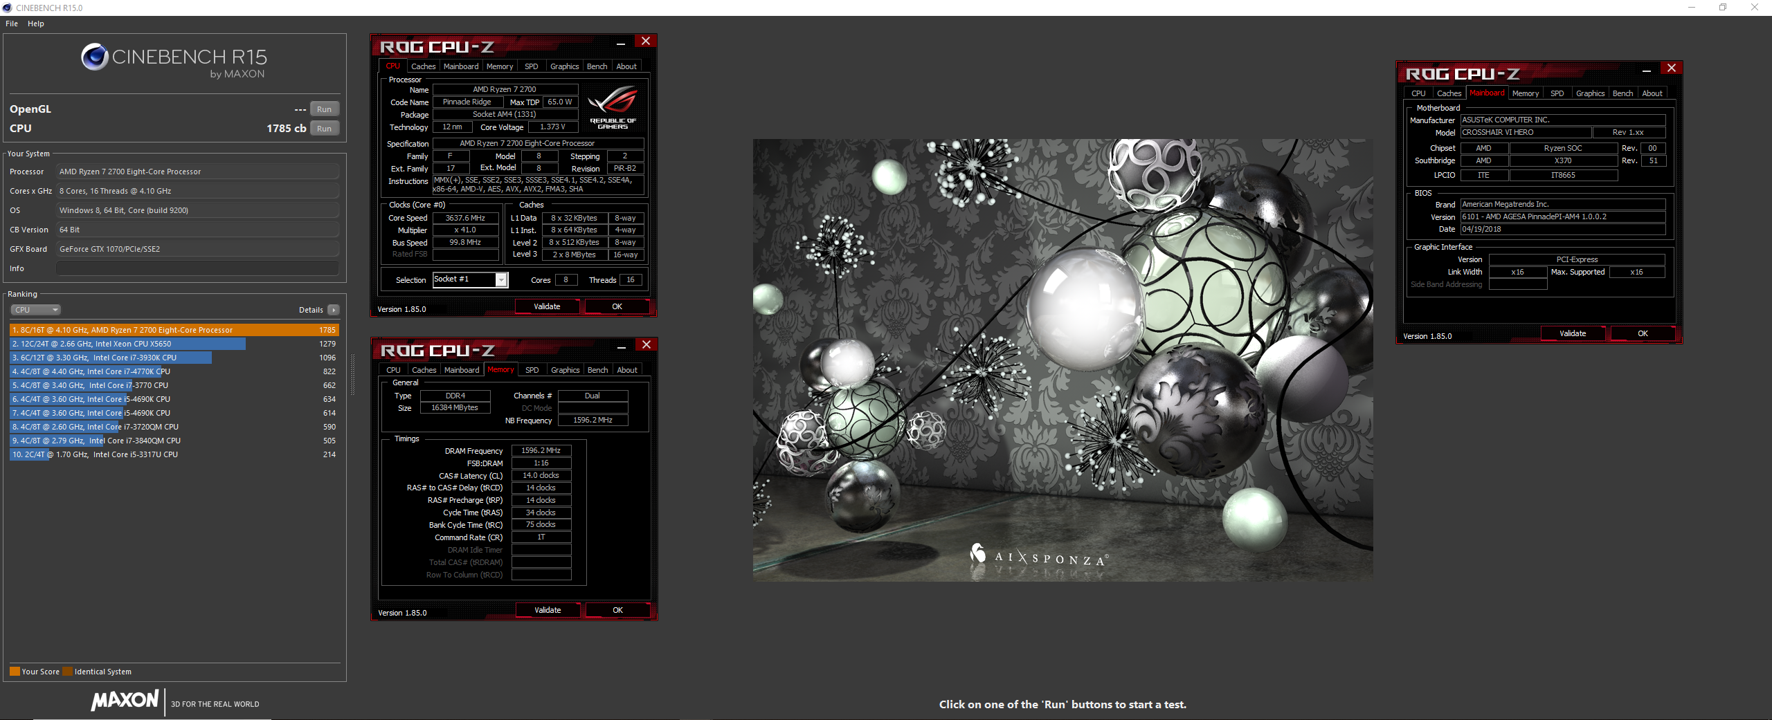Close the Mainboard CPU-Z window

pyautogui.click(x=1672, y=68)
